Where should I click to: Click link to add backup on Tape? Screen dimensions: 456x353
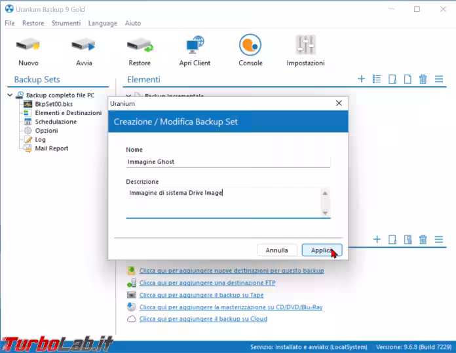pos(201,295)
